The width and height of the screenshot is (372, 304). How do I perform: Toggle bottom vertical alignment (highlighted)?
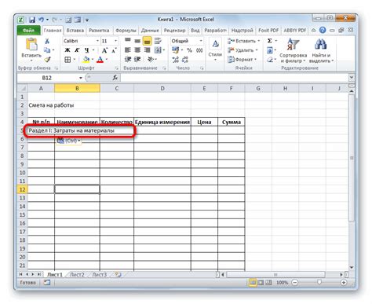coord(148,41)
